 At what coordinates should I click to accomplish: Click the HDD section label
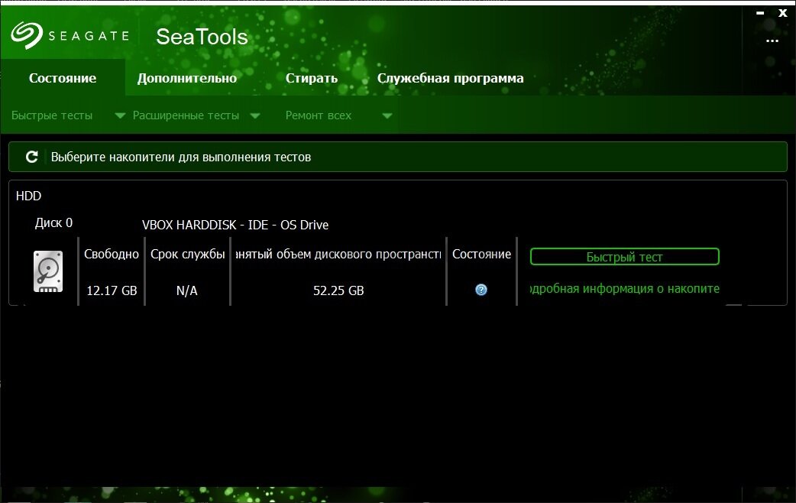click(x=28, y=196)
